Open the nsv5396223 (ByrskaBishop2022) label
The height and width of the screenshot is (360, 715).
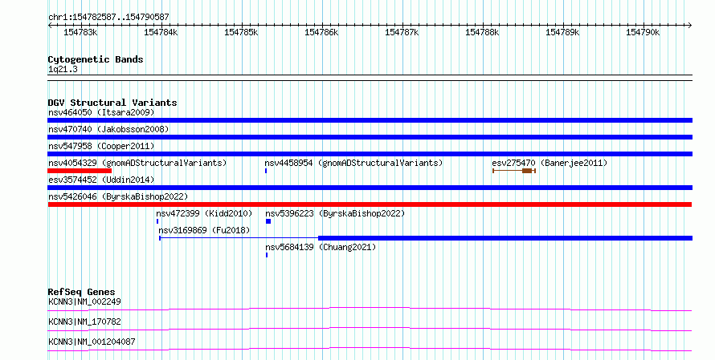[x=335, y=213]
